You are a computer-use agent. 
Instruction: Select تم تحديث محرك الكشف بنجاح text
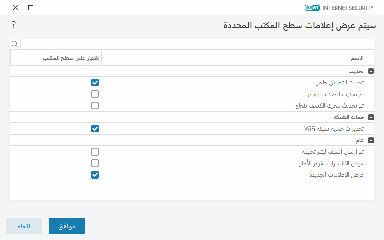[330, 106]
